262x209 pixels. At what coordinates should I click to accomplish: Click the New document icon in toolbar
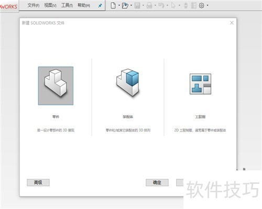[x=113, y=5]
